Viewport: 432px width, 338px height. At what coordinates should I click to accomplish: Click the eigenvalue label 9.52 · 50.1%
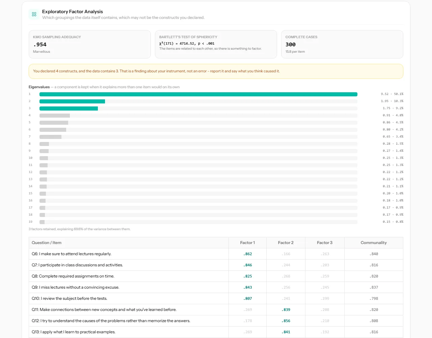[x=392, y=94]
